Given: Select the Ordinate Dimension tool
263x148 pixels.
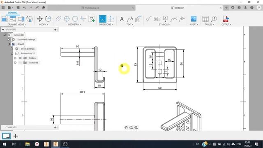Looking at the screenshot, I should point(111,19).
